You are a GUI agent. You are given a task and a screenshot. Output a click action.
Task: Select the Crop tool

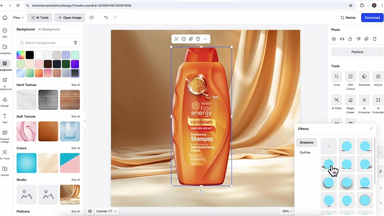(x=336, y=79)
